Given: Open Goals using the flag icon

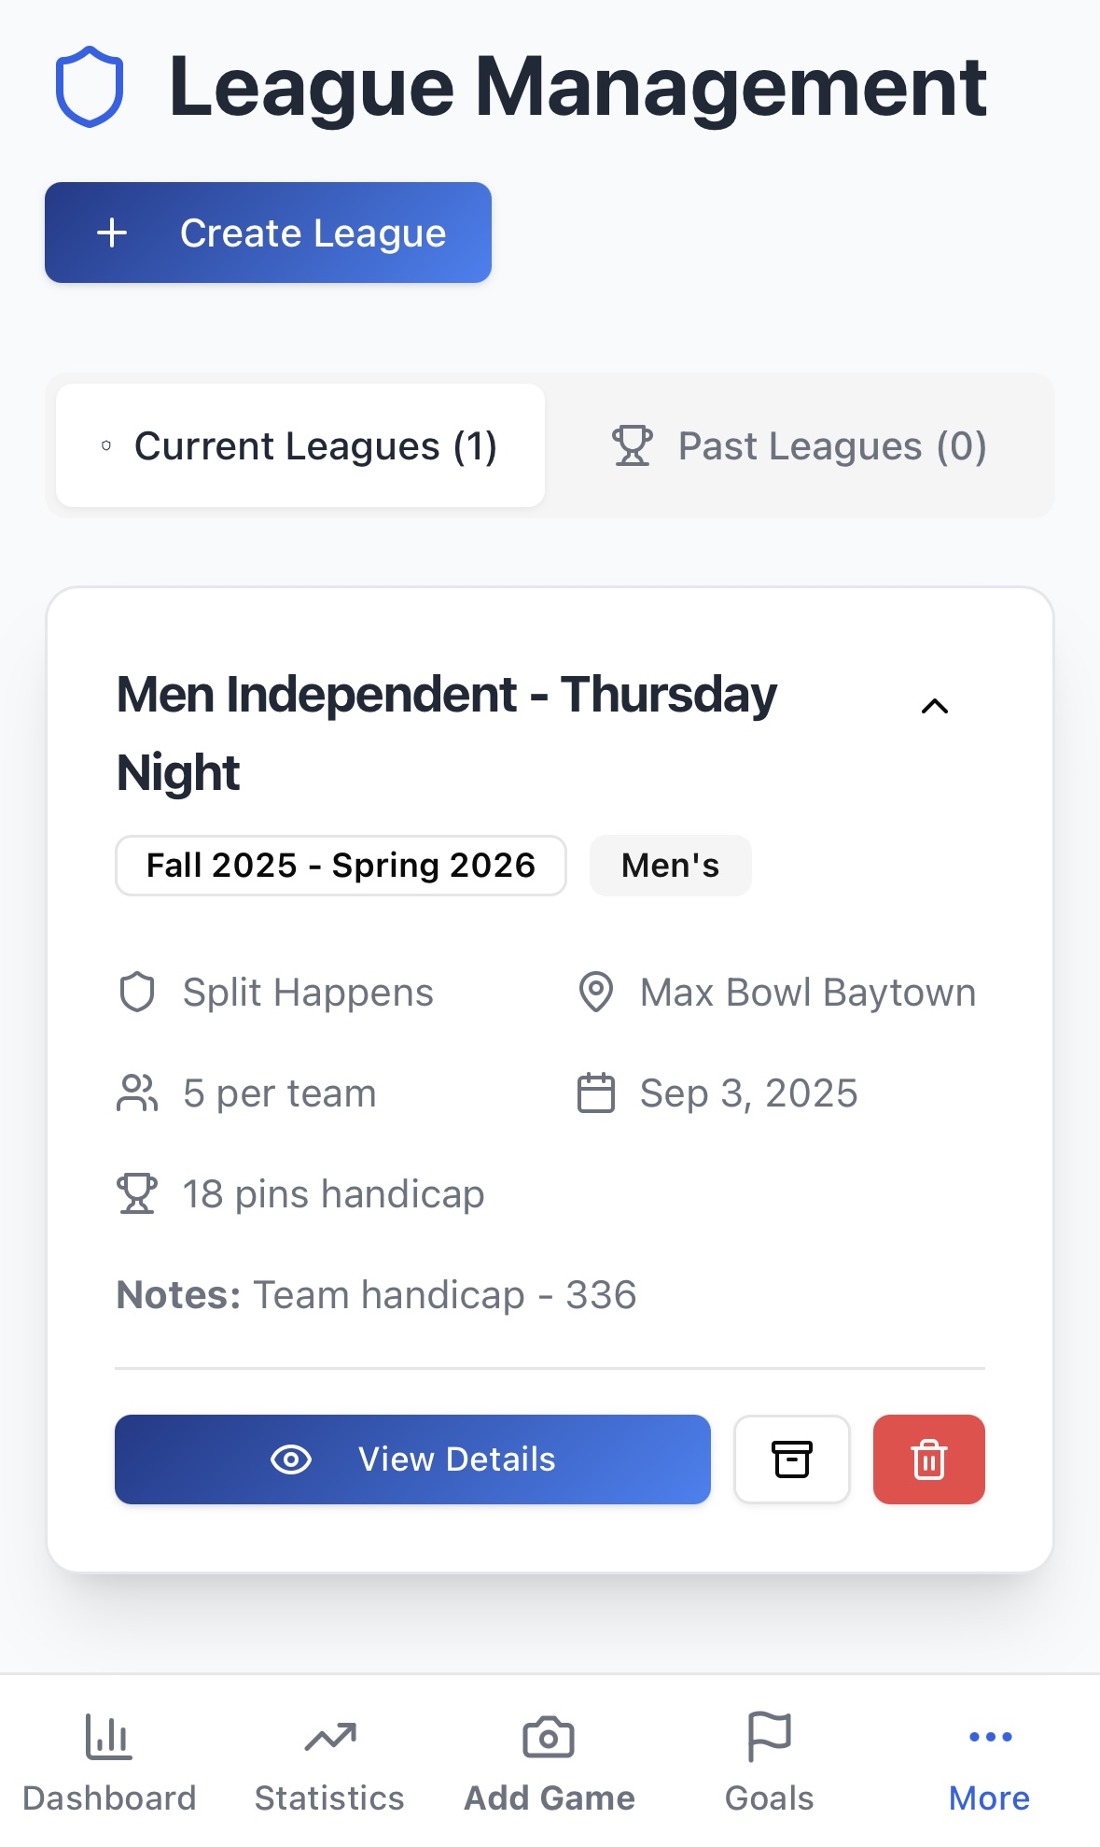Looking at the screenshot, I should (x=768, y=1736).
